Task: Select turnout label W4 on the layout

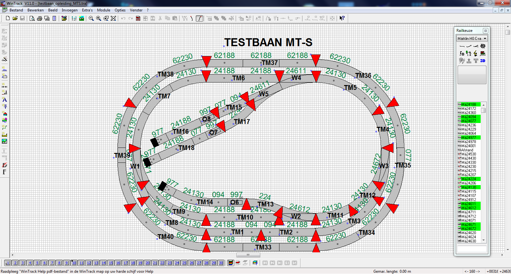Action: (x=296, y=78)
